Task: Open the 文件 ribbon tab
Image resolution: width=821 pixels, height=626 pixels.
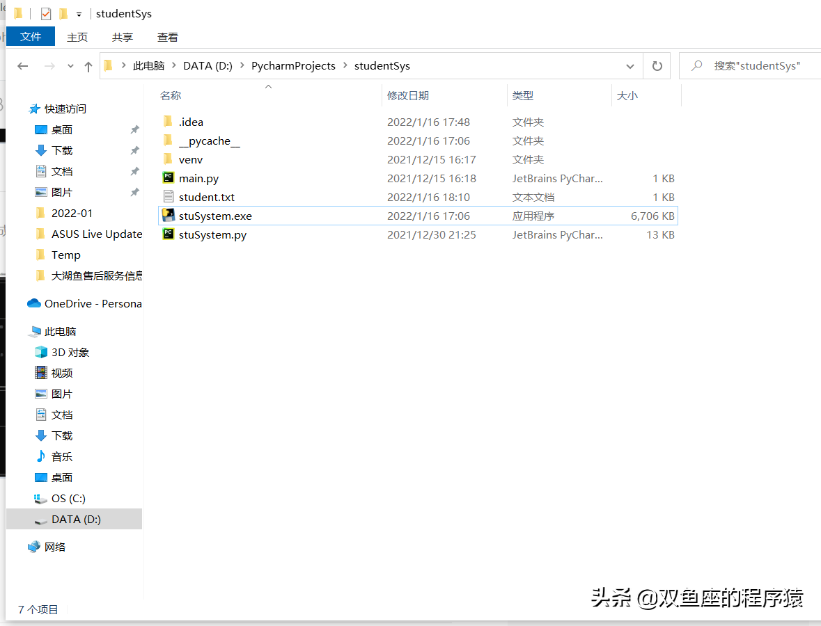Action: pyautogui.click(x=31, y=37)
